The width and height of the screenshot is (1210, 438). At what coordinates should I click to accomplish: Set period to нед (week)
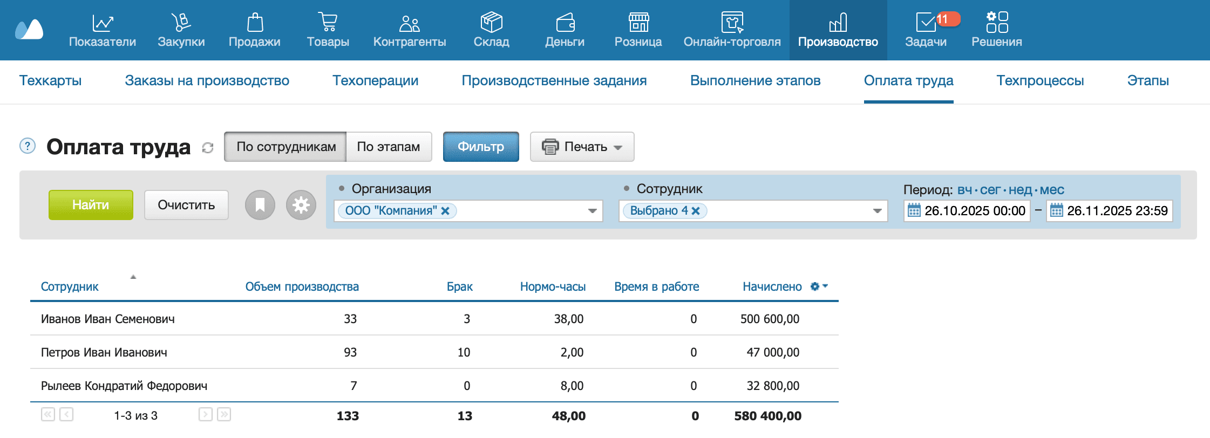click(x=1020, y=190)
